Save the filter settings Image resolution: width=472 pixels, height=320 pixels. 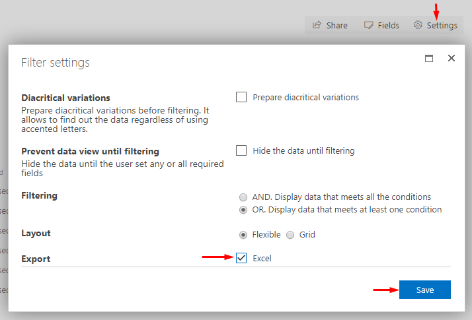[425, 290]
